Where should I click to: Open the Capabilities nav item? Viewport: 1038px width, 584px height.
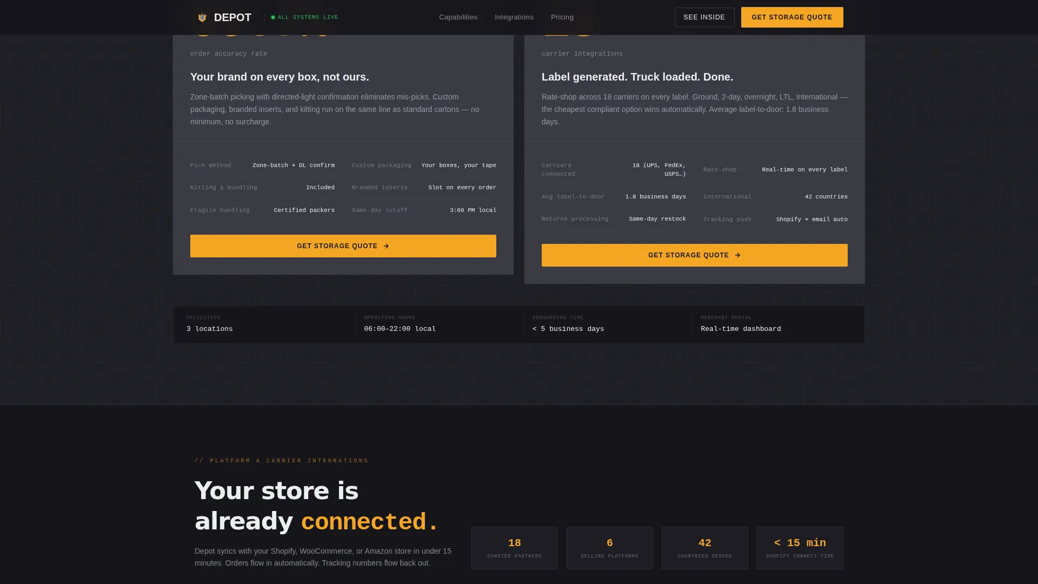click(x=458, y=17)
